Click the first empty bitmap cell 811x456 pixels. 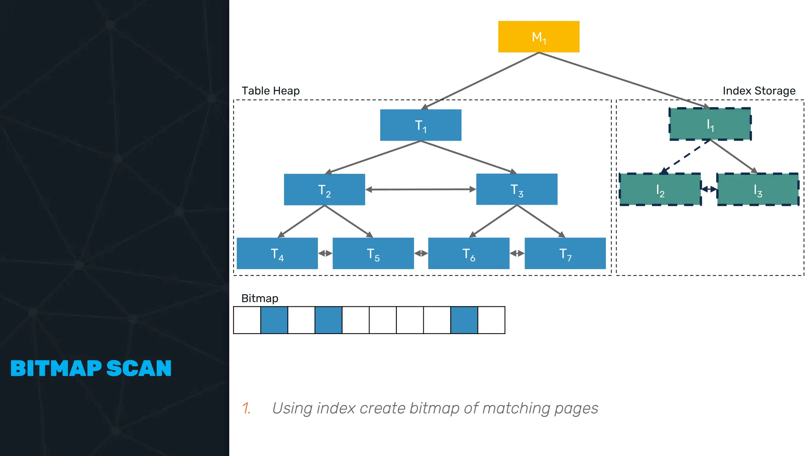(x=247, y=320)
